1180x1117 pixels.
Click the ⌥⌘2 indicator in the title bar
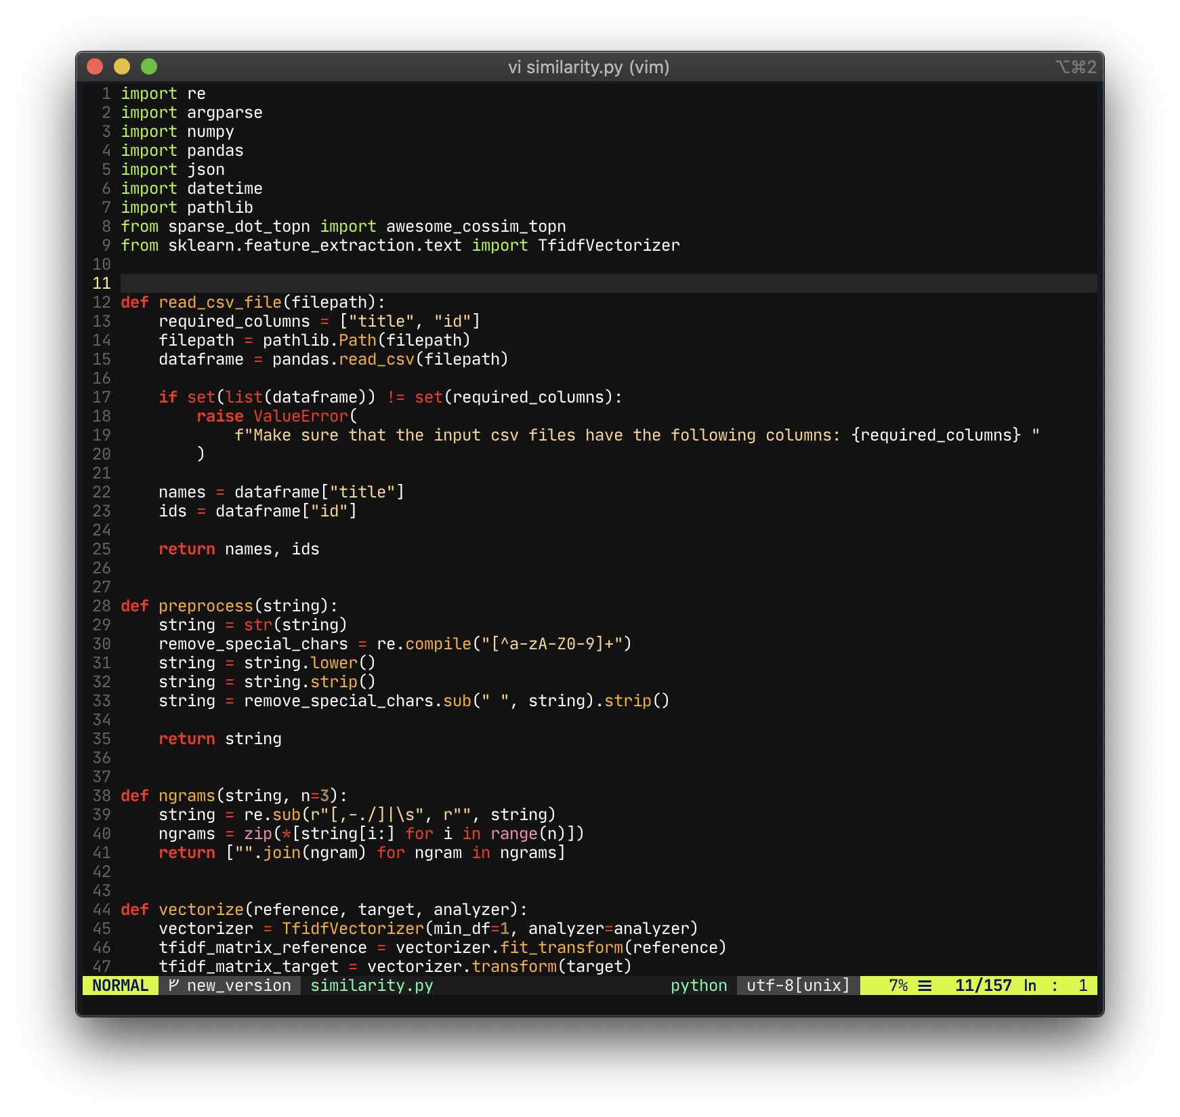pos(1076,67)
